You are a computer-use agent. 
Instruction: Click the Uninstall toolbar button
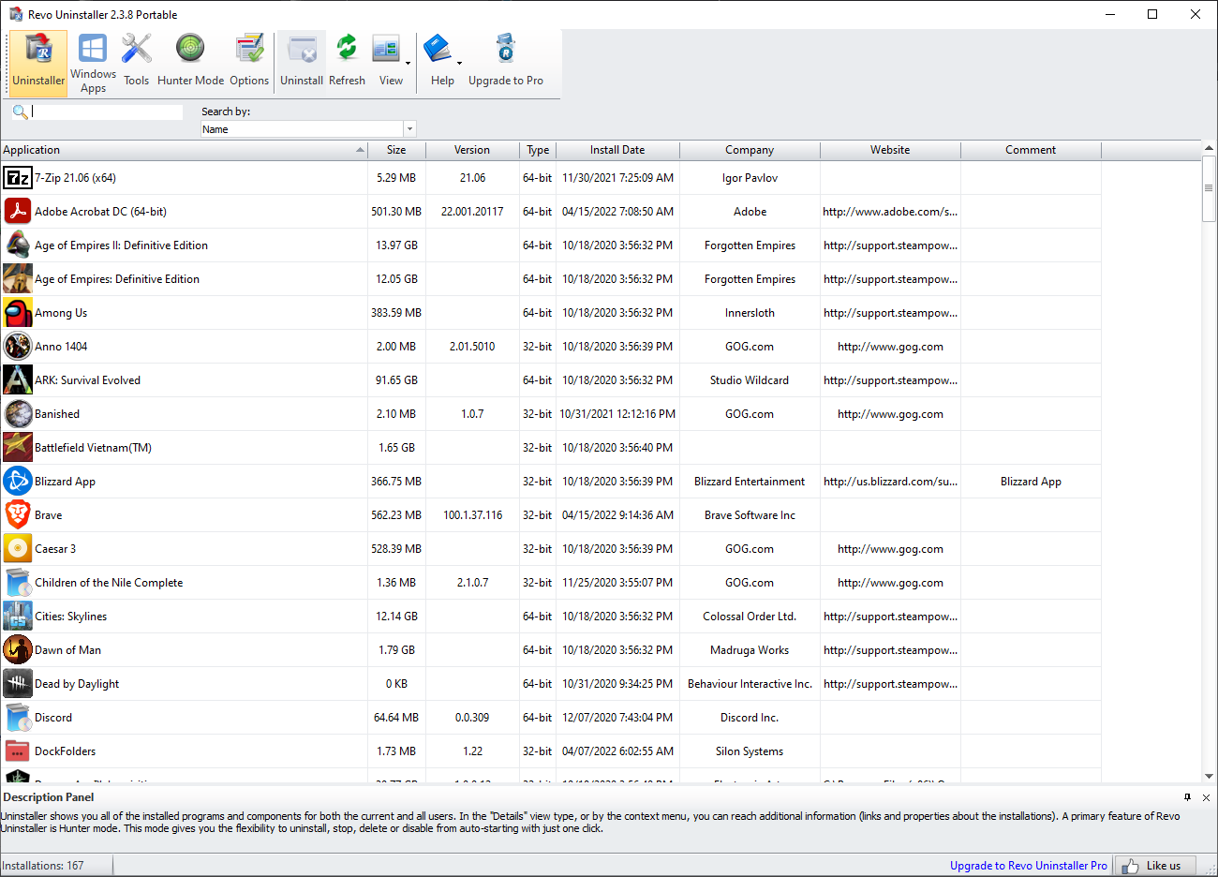[x=302, y=62]
